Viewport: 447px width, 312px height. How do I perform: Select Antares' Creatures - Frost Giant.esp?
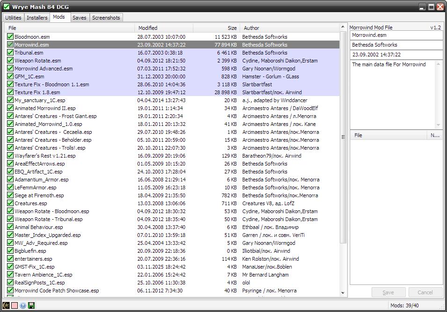pyautogui.click(x=173, y=116)
